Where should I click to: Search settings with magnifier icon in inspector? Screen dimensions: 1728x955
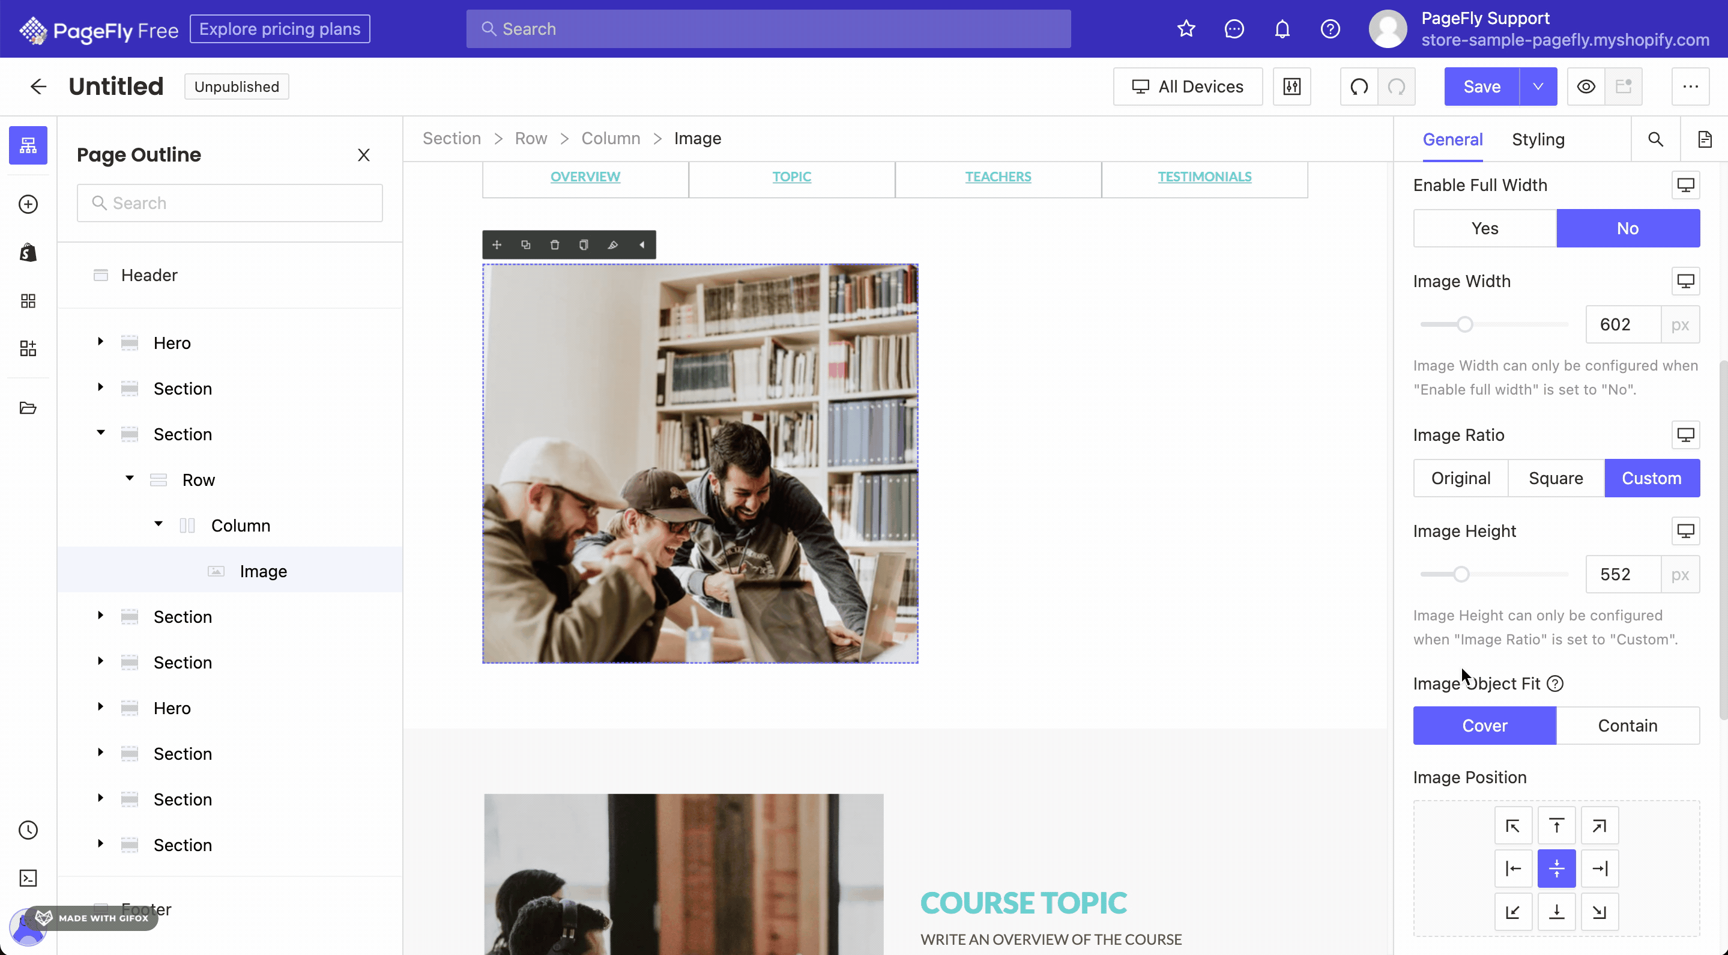tap(1655, 139)
